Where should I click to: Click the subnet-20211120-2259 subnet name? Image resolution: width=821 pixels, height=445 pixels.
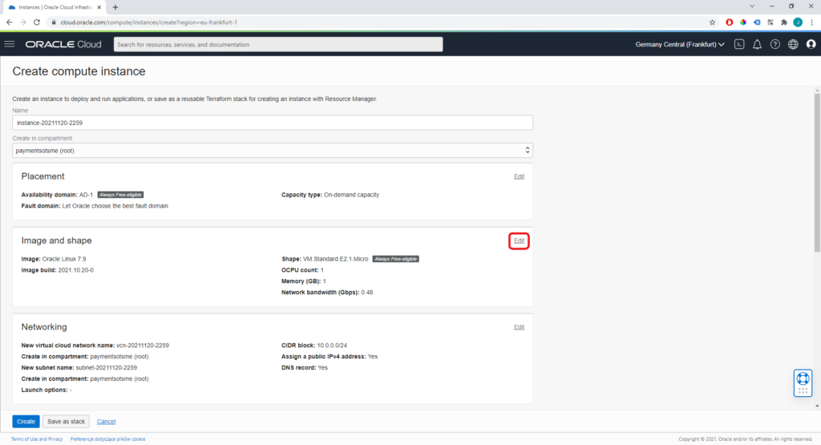[107, 367]
